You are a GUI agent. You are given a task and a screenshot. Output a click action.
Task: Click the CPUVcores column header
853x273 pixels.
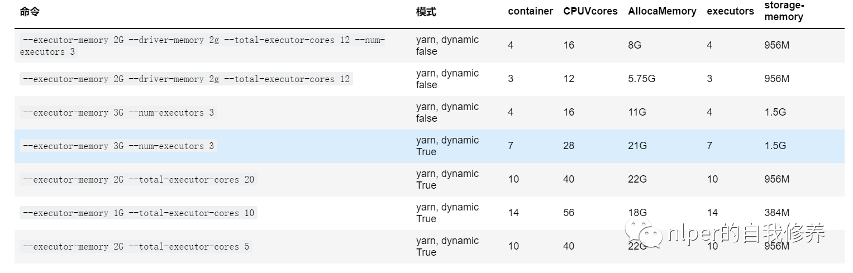[590, 11]
